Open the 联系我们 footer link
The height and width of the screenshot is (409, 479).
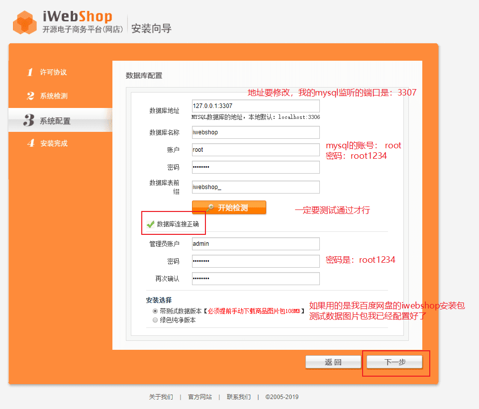[239, 397]
